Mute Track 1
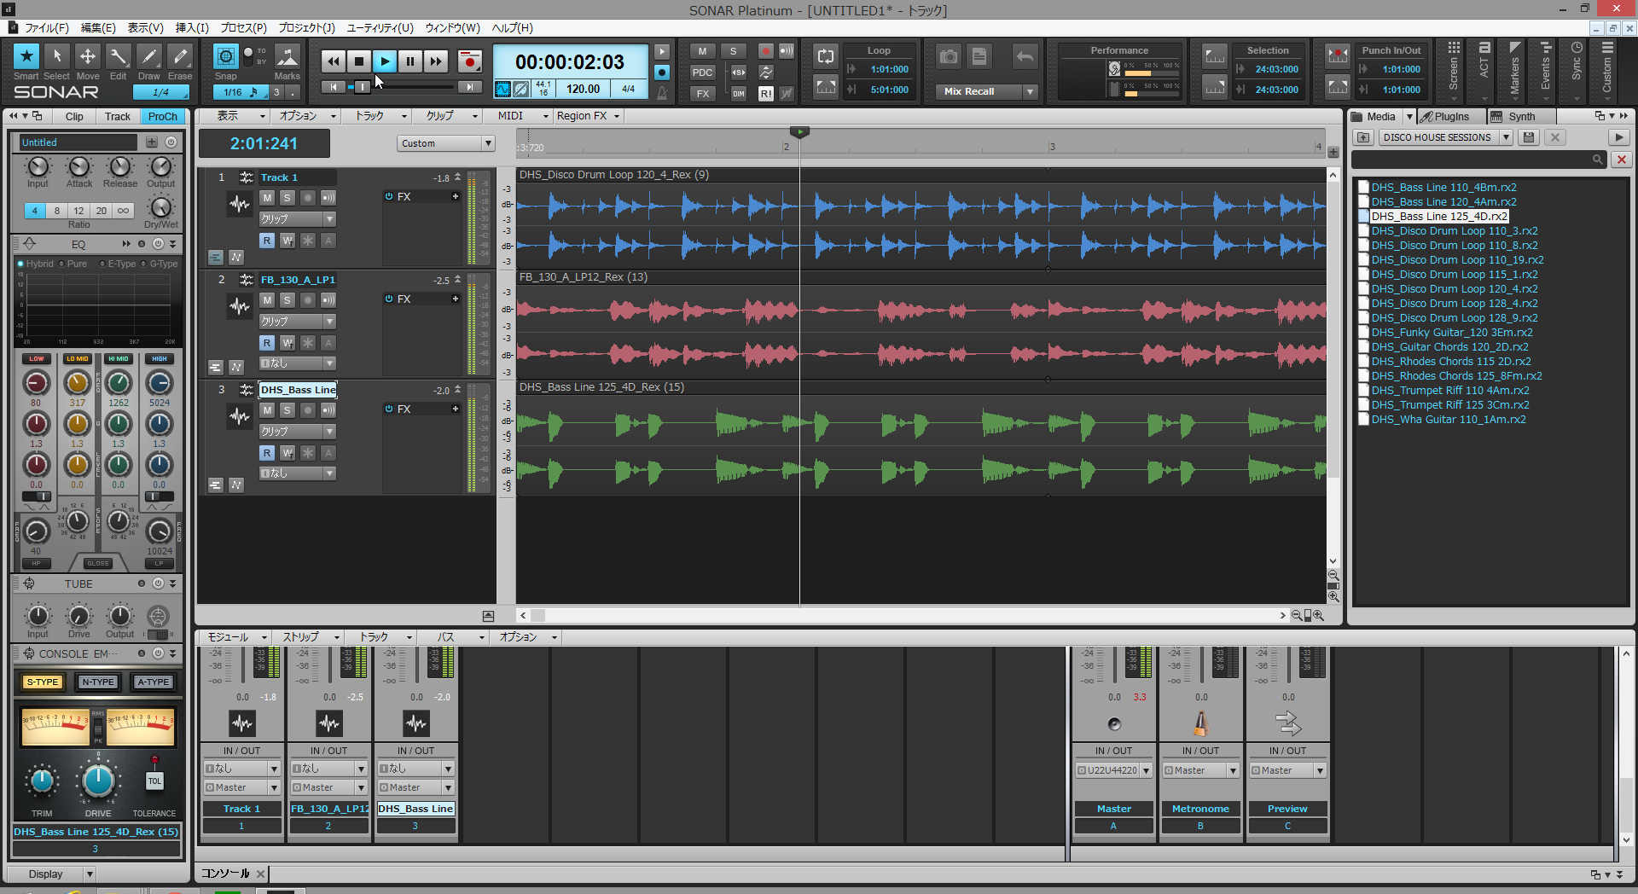Screen dimensions: 1638x894 267,198
